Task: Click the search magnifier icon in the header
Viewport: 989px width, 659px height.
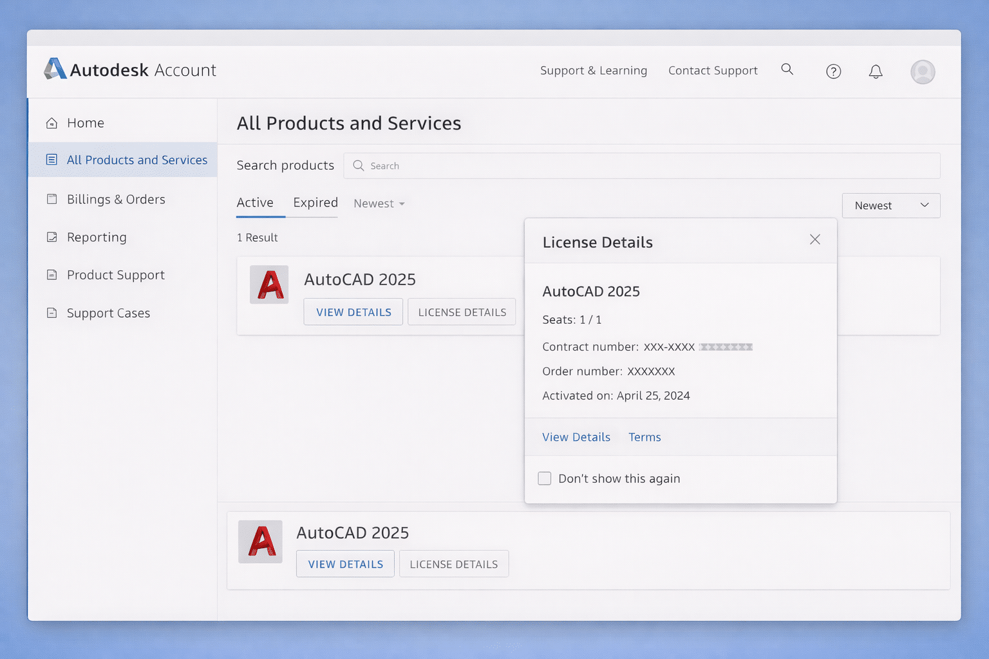Action: pyautogui.click(x=787, y=70)
